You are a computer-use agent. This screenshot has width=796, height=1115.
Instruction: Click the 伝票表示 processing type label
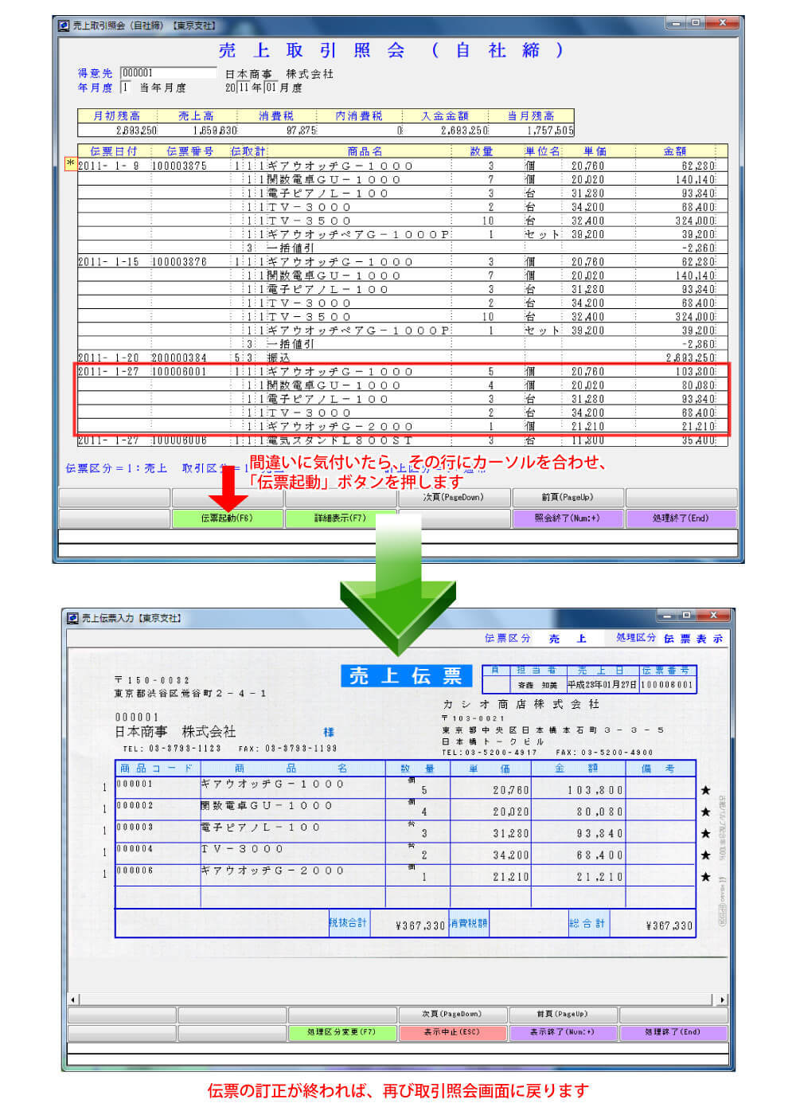click(693, 639)
